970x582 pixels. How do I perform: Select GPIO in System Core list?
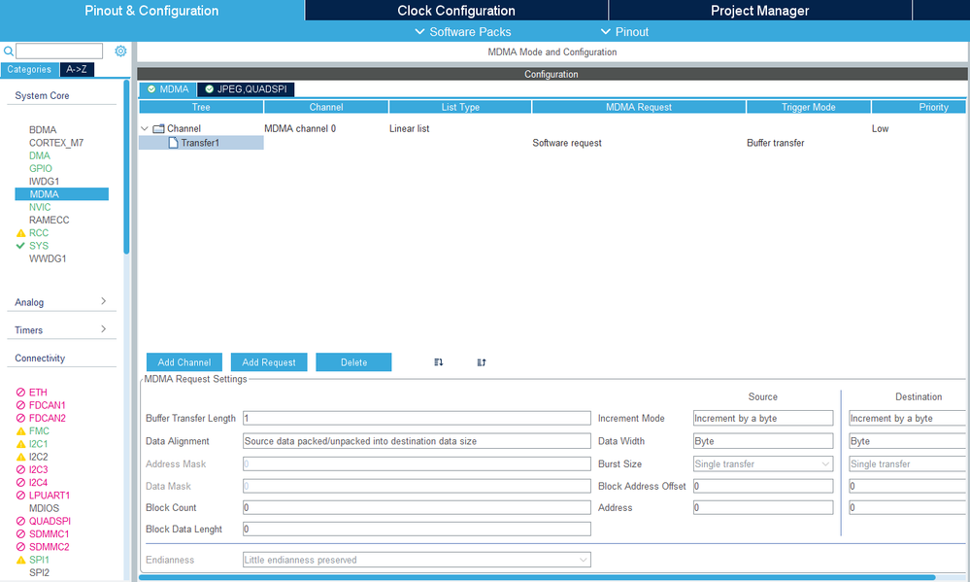click(40, 168)
